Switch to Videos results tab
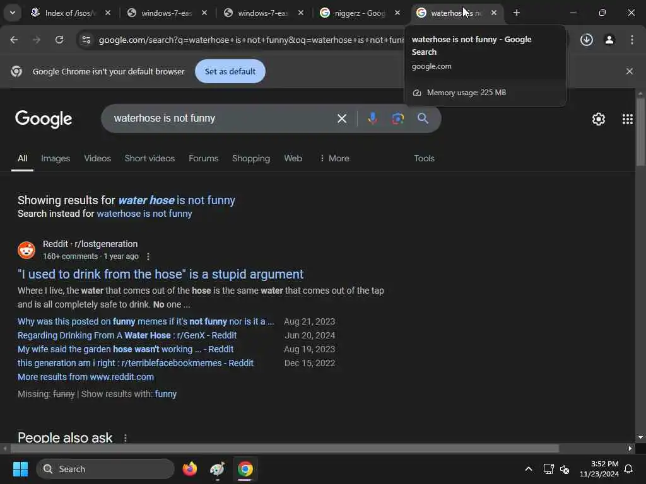The width and height of the screenshot is (646, 484). tap(98, 158)
